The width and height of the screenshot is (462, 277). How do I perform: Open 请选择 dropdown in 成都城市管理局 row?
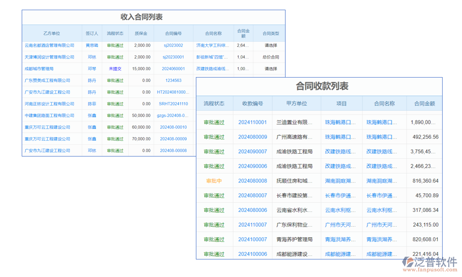point(270,68)
